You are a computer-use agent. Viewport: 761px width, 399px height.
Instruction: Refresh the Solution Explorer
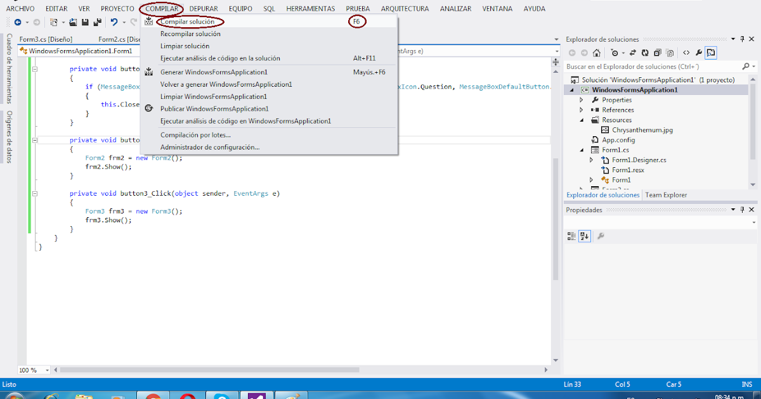click(x=644, y=53)
